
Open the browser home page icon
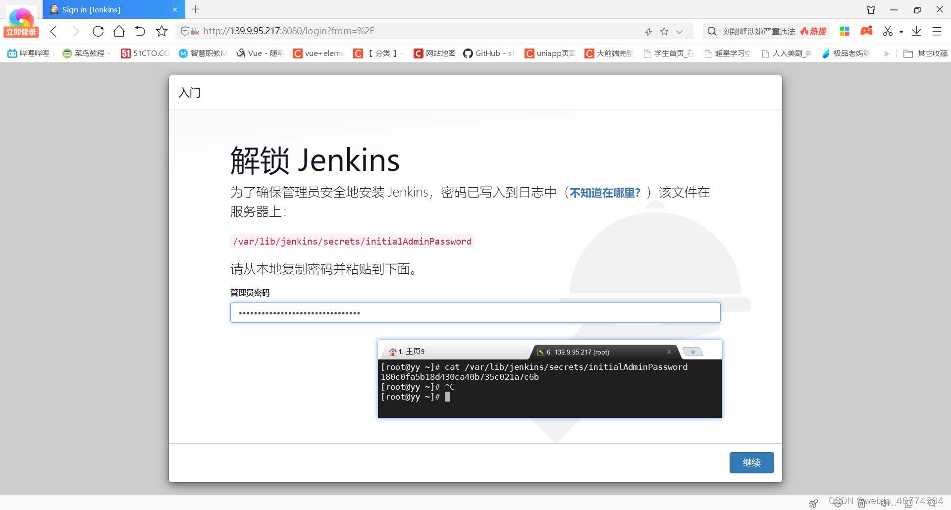click(119, 31)
